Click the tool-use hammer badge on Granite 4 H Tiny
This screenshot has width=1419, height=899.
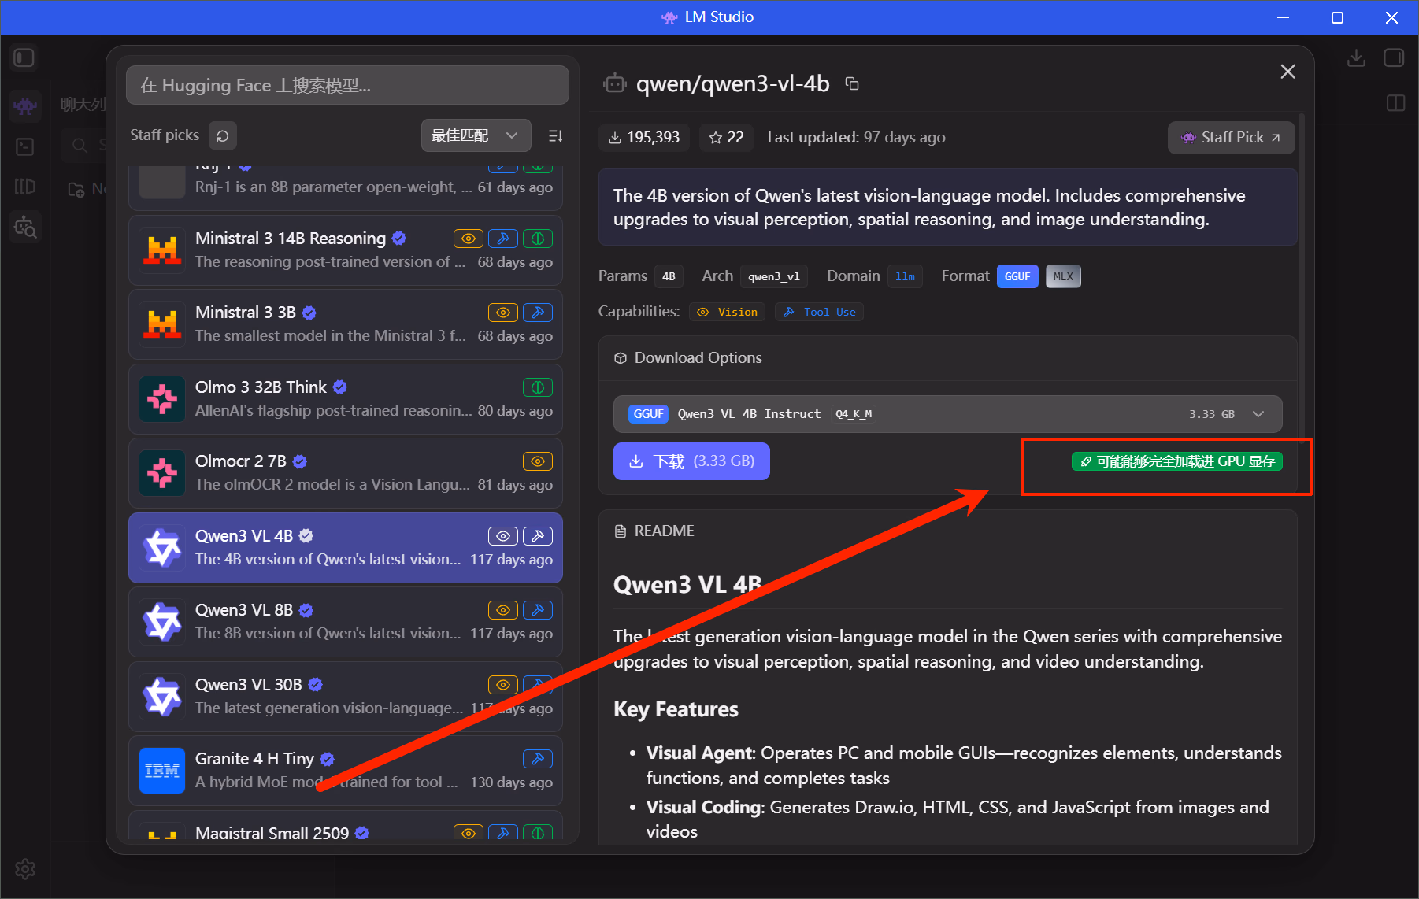point(538,759)
